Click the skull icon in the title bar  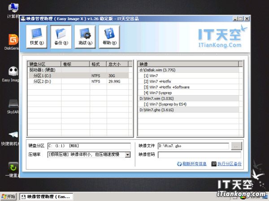(x=23, y=19)
